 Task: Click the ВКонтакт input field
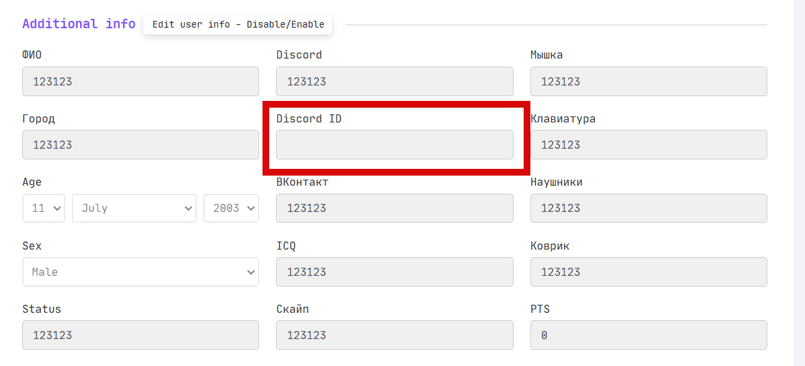click(x=394, y=209)
